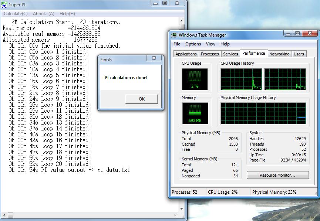
Task: Switch to the Services tab
Action: (x=230, y=54)
